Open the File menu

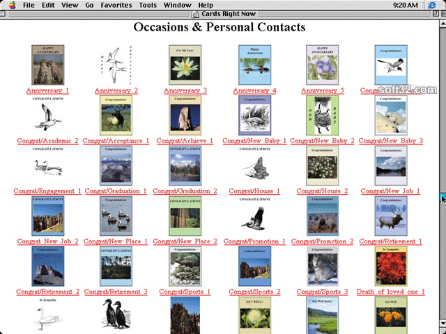point(29,5)
